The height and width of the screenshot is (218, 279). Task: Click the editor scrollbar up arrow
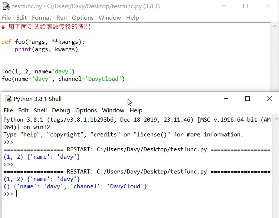click(x=275, y=26)
